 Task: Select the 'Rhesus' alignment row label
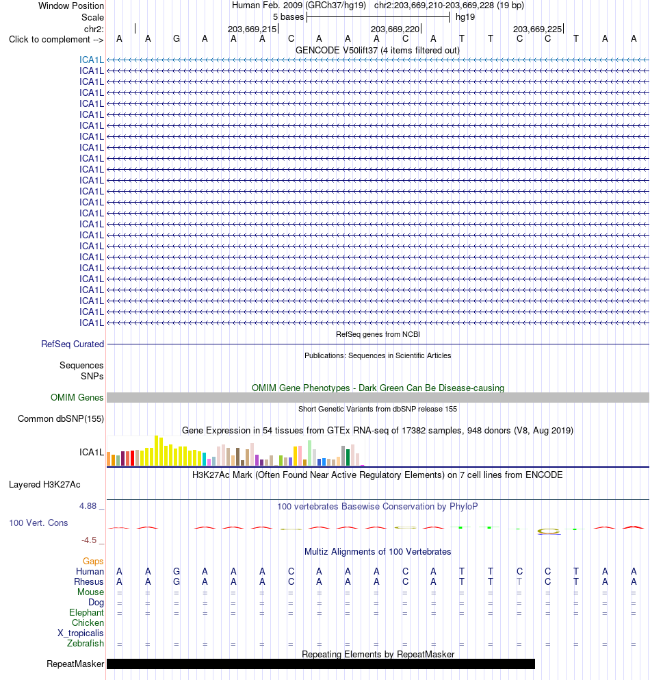coord(89,581)
